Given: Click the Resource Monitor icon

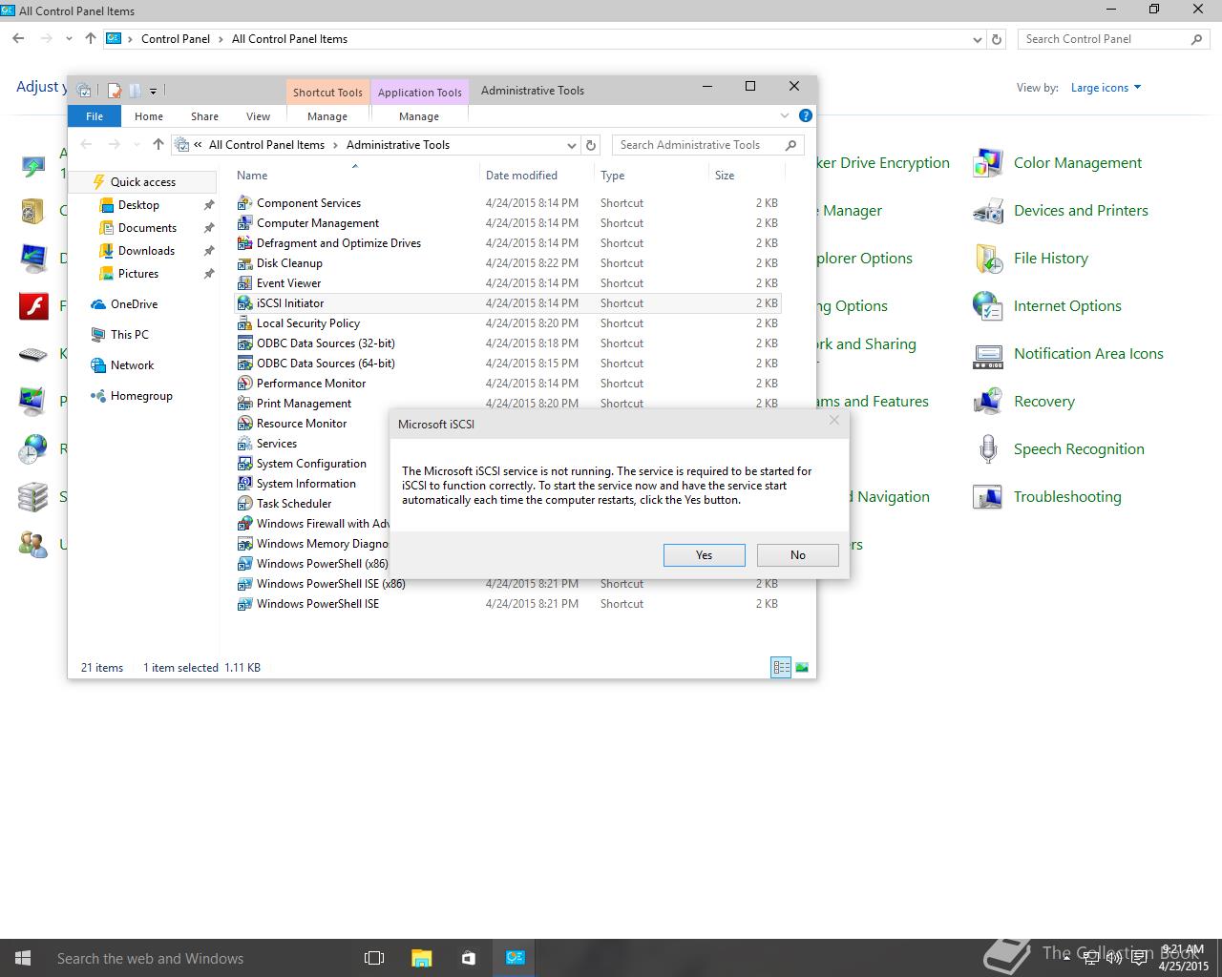Looking at the screenshot, I should point(244,424).
